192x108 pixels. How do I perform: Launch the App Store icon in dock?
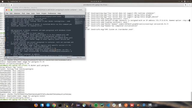click(x=48, y=105)
